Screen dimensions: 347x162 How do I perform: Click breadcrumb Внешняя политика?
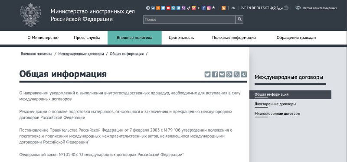point(36,54)
